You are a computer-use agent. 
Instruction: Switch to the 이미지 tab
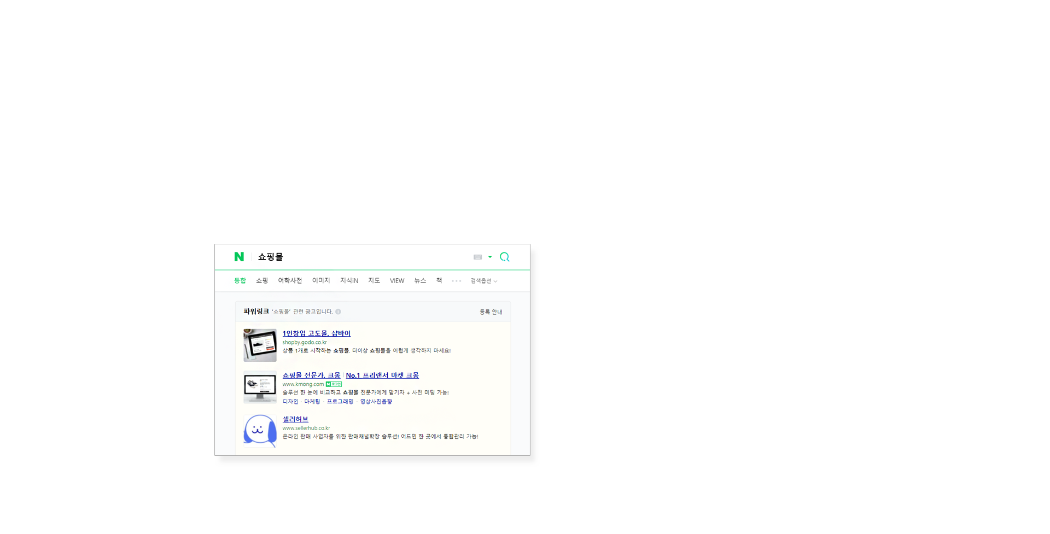click(321, 281)
